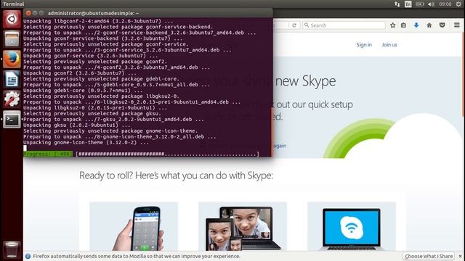
Task: Open the Firefox hamburger menu
Action: 457,25
